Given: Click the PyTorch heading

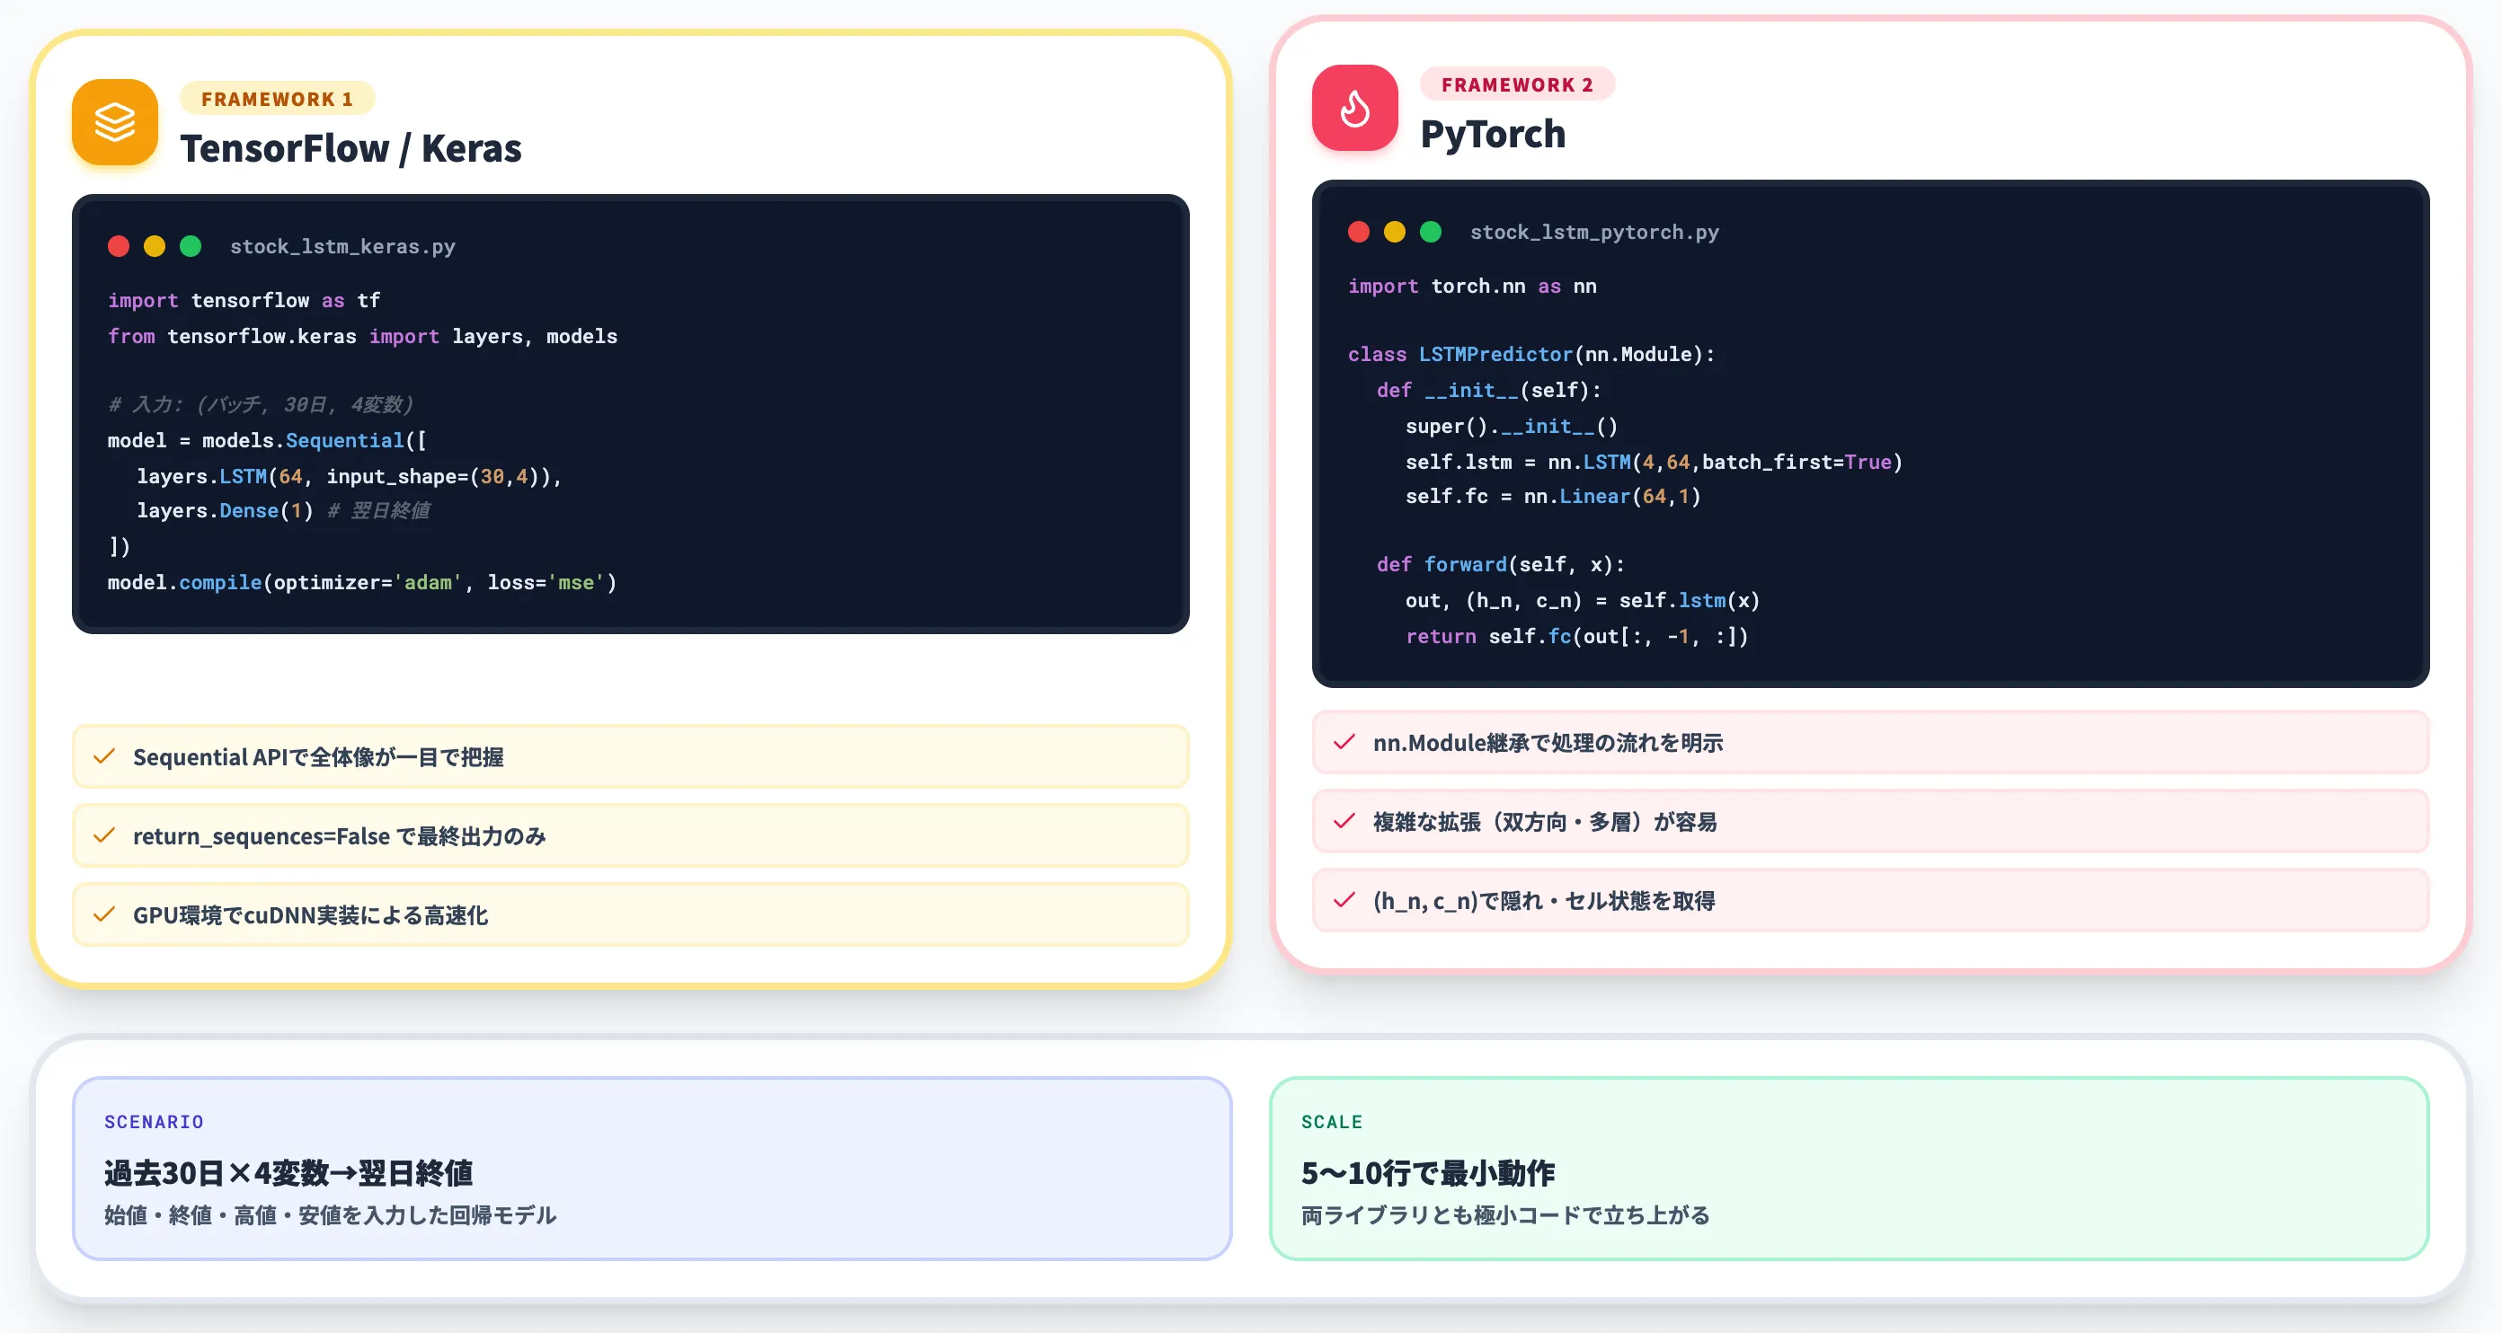Looking at the screenshot, I should coord(1493,134).
